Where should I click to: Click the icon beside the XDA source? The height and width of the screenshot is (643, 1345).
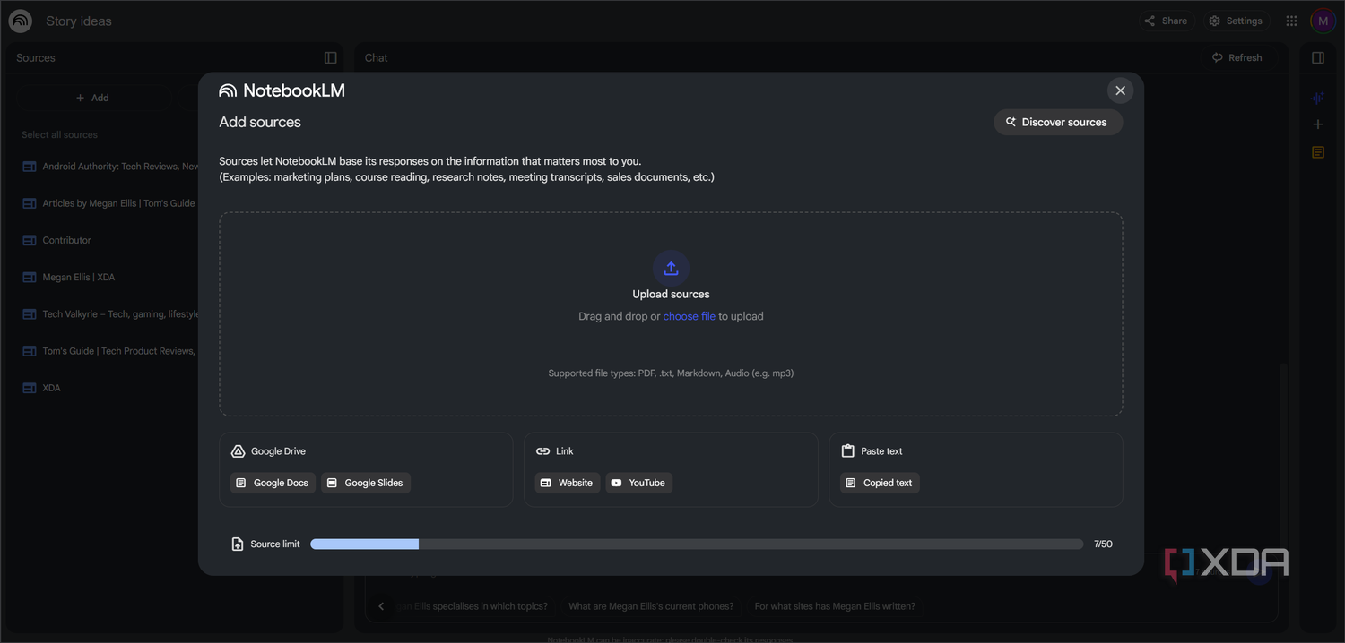coord(29,388)
